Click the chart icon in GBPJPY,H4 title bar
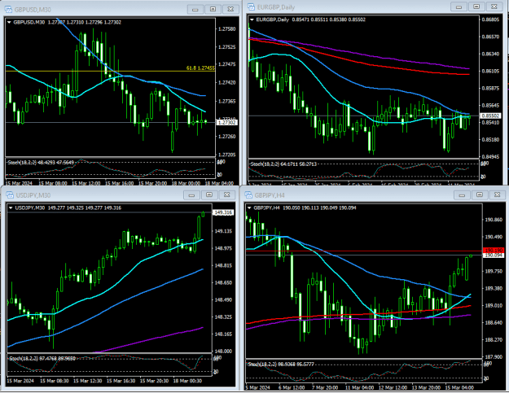This screenshot has height=393, width=509. [248, 195]
